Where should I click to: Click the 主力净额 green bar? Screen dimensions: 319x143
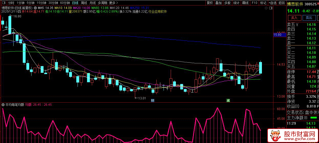point(313,118)
